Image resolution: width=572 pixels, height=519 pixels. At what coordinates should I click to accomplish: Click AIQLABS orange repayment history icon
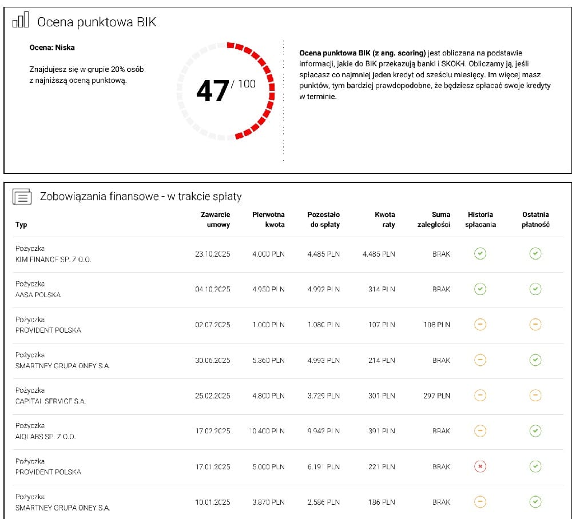coord(480,431)
